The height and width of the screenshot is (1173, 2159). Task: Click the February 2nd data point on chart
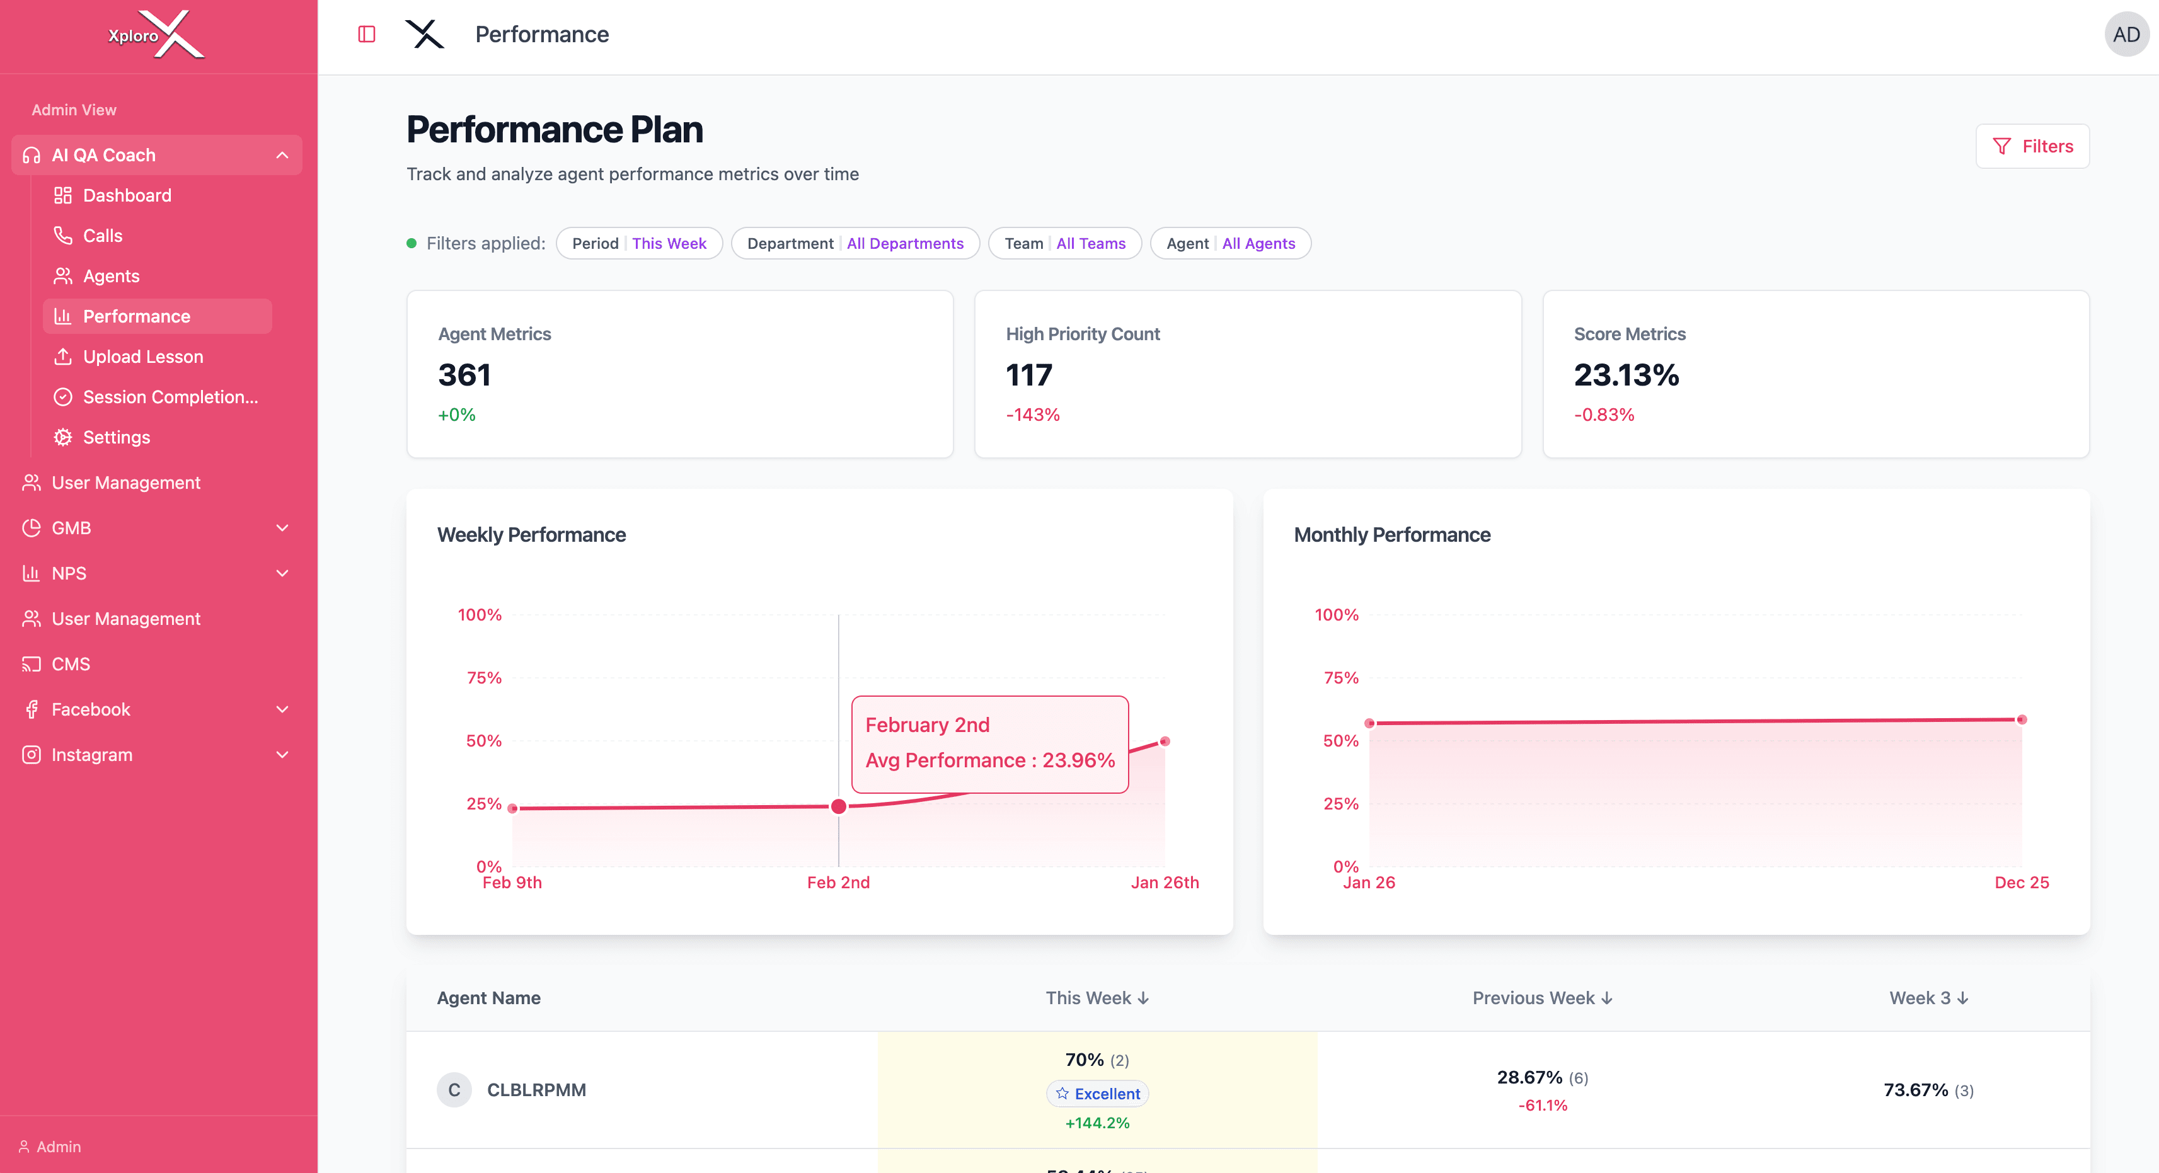pos(838,806)
